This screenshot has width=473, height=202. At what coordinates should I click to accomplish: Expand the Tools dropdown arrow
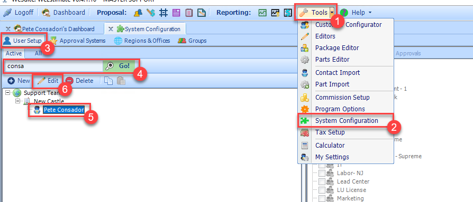point(332,13)
